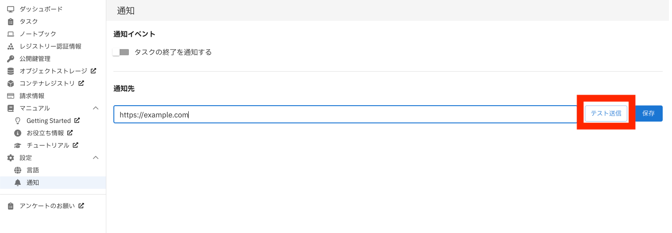Collapse the 設定 section chevron
Viewport: 672px width, 233px height.
(x=95, y=158)
